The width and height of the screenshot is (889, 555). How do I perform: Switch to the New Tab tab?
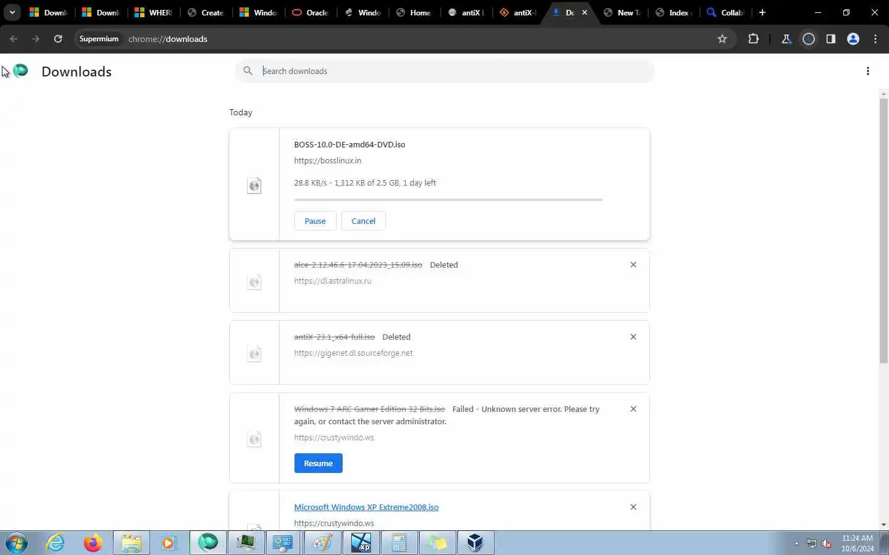pyautogui.click(x=623, y=12)
